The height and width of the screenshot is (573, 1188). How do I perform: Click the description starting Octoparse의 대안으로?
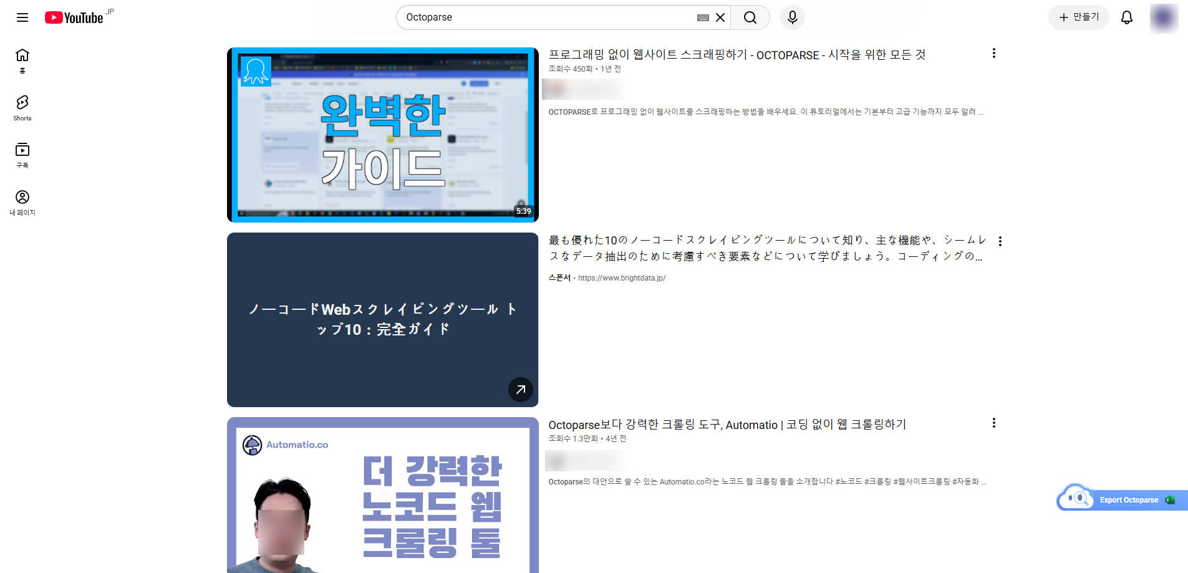tap(767, 482)
